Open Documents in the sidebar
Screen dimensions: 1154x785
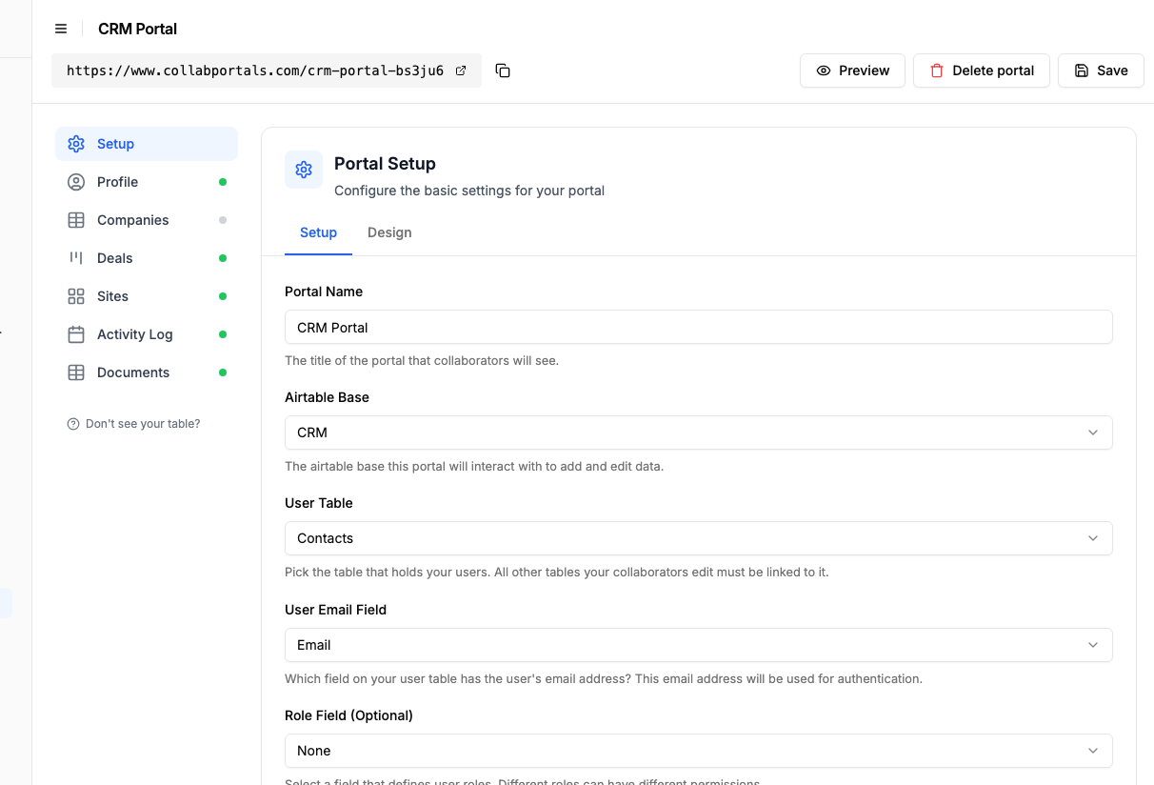[147, 372]
